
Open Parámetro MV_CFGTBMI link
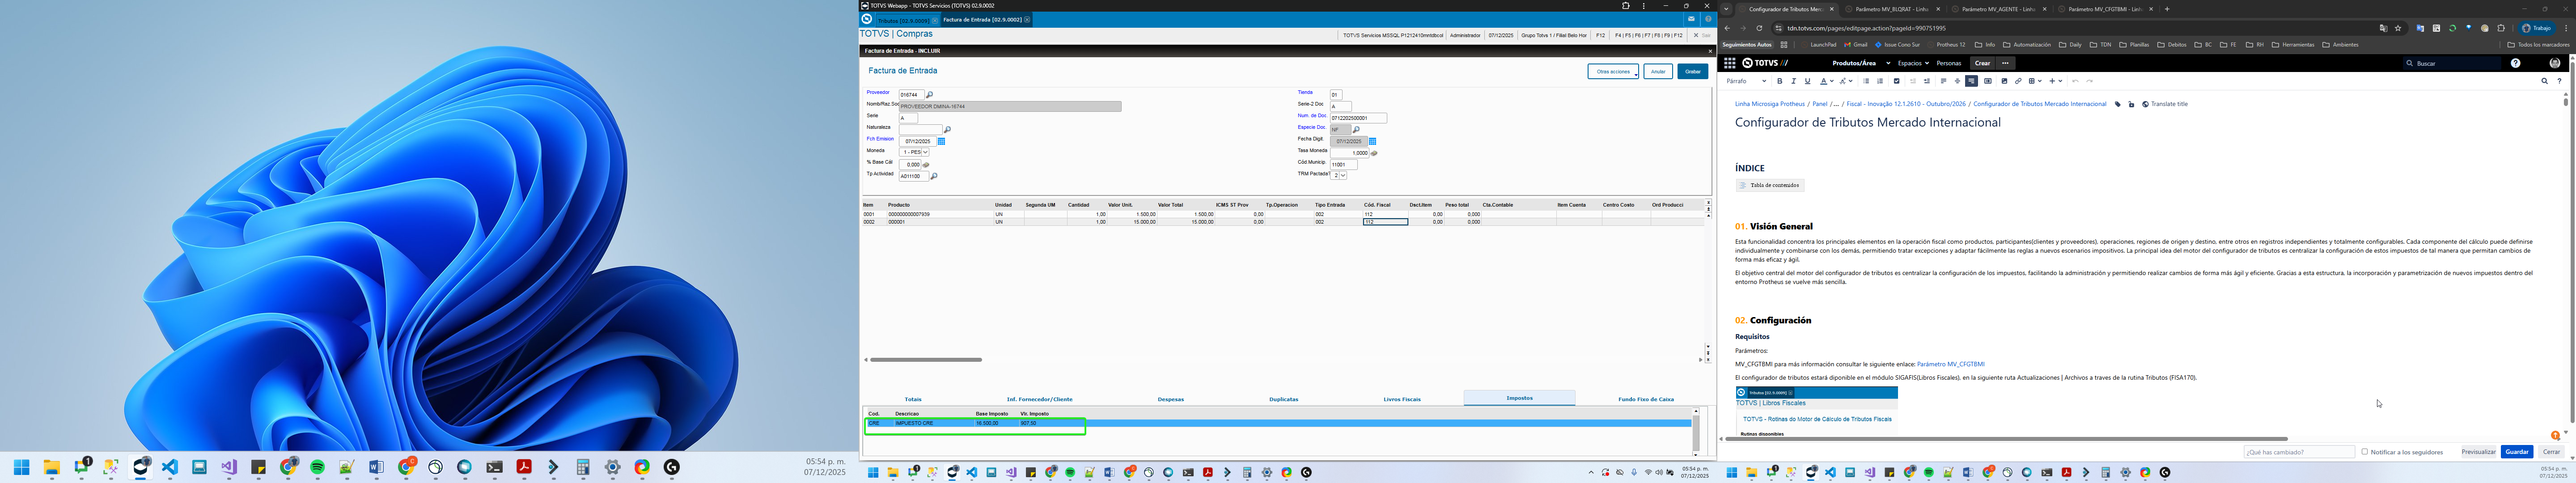1950,364
